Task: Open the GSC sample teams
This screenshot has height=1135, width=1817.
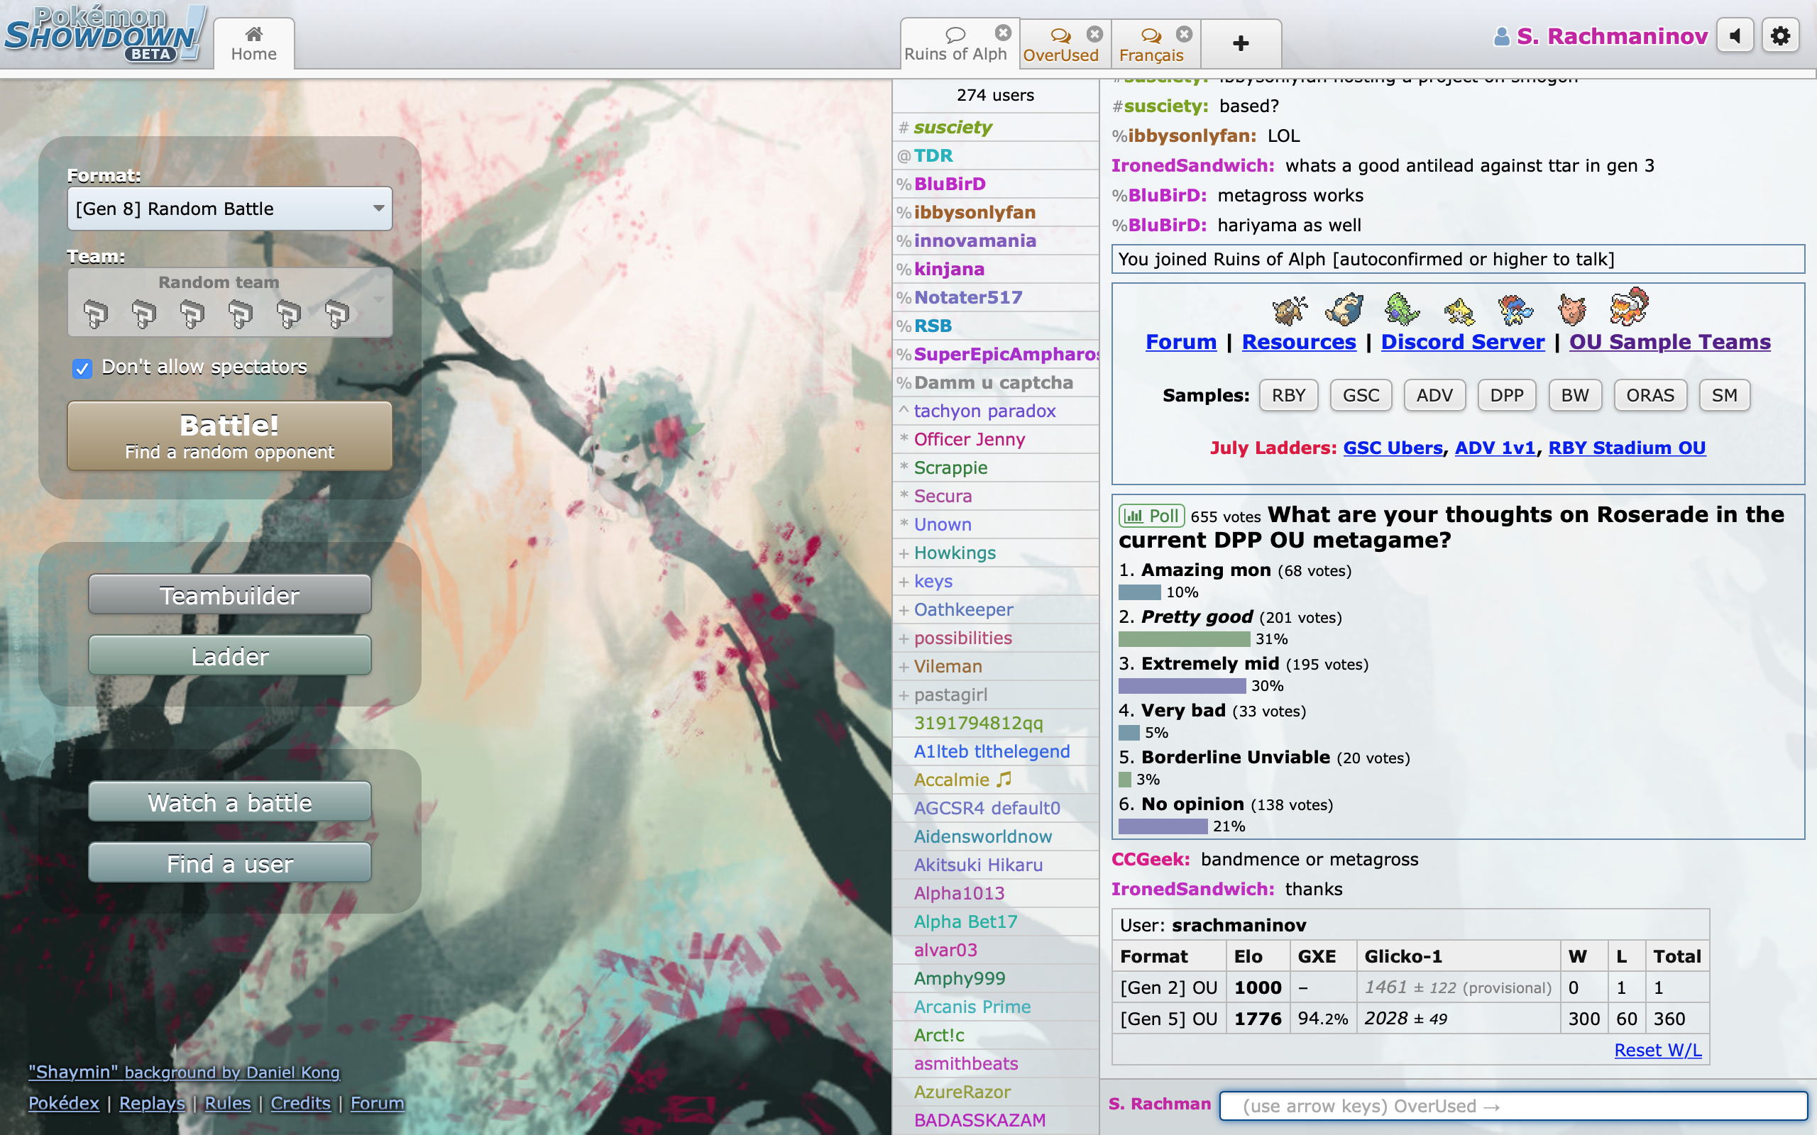Action: tap(1361, 396)
